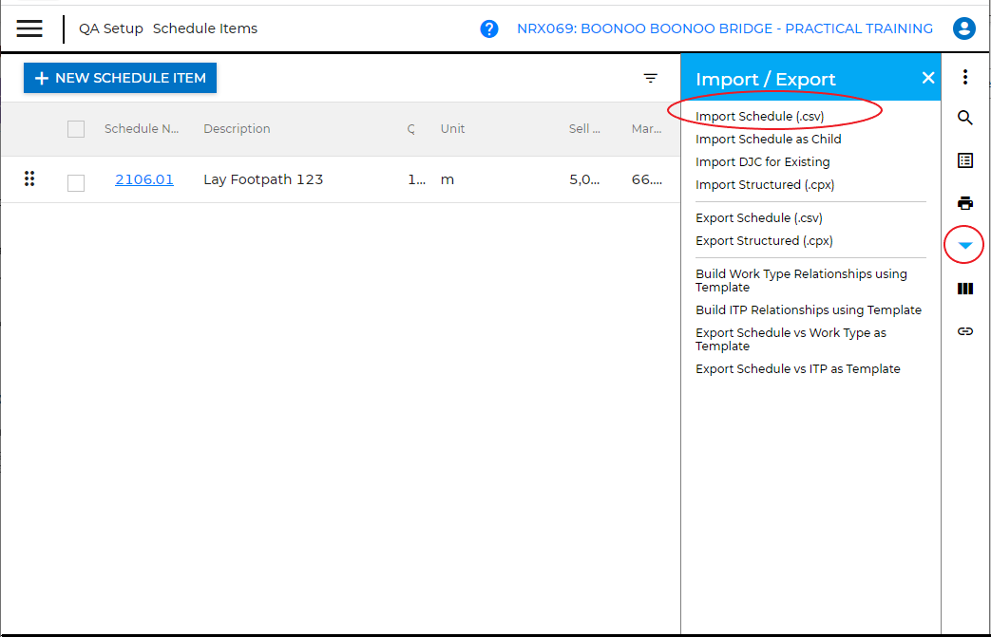991x637 pixels.
Task: Open the three-dot more options menu
Action: click(x=965, y=77)
